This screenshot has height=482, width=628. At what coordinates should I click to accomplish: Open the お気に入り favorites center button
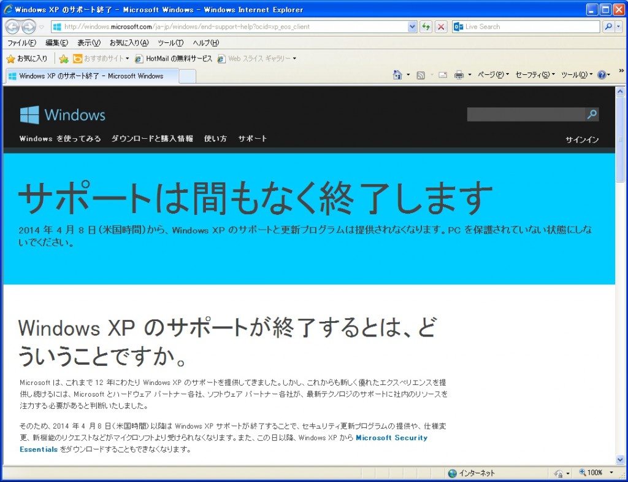coord(27,58)
